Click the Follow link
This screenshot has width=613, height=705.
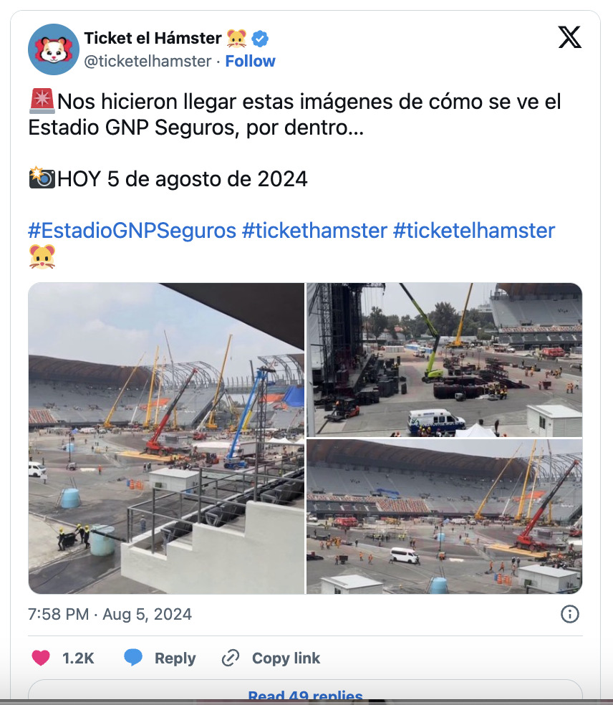251,61
